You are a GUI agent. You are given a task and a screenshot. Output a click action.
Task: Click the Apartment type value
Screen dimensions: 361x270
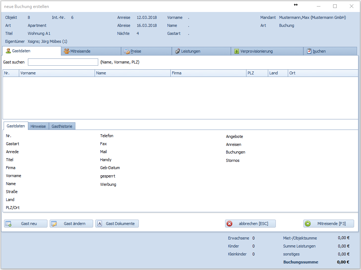pos(37,26)
